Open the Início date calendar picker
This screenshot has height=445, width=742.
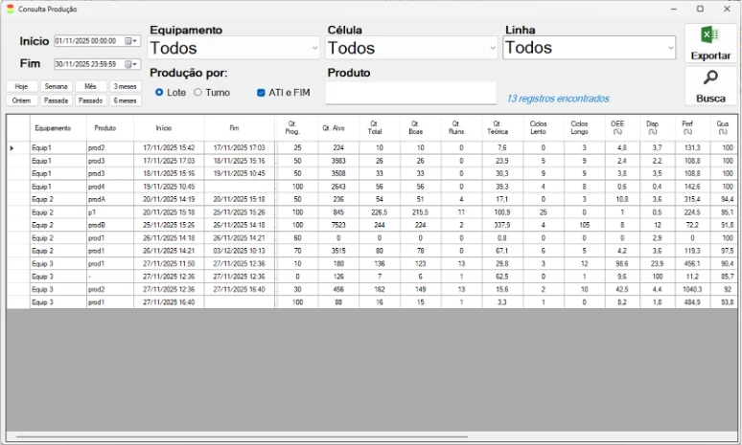[x=132, y=41]
